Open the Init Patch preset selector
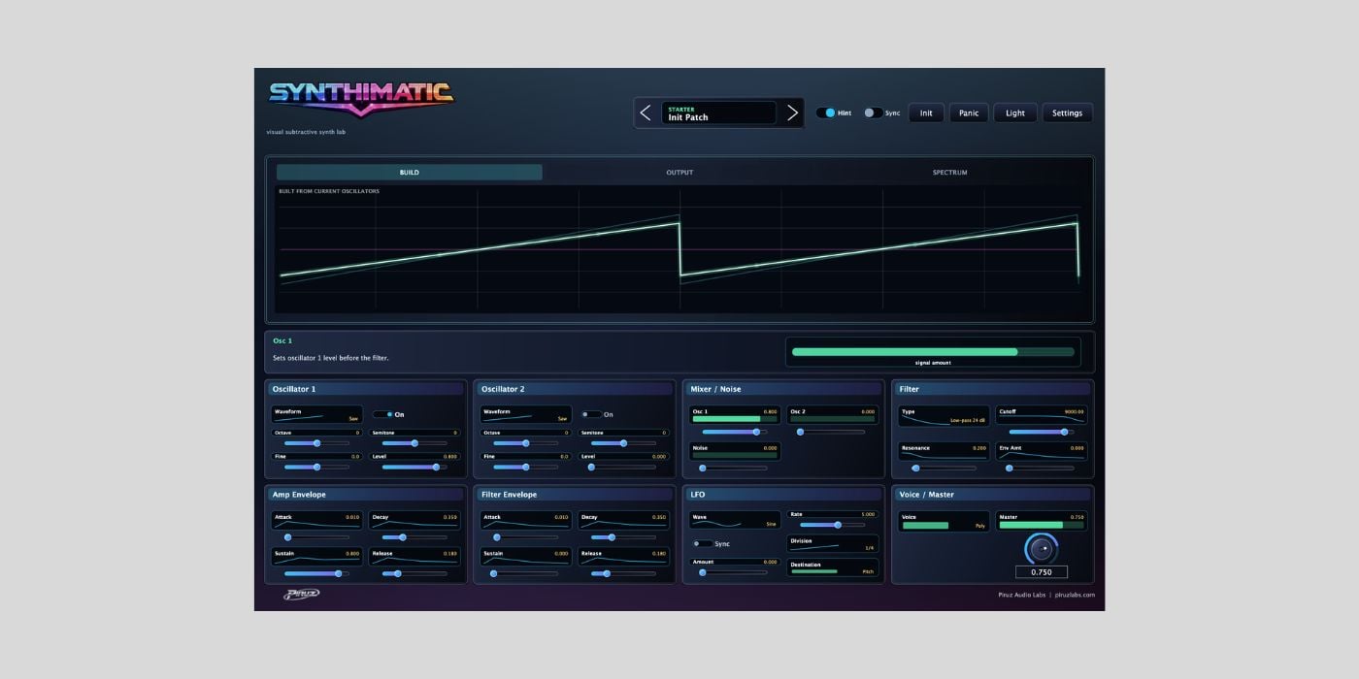 [719, 113]
